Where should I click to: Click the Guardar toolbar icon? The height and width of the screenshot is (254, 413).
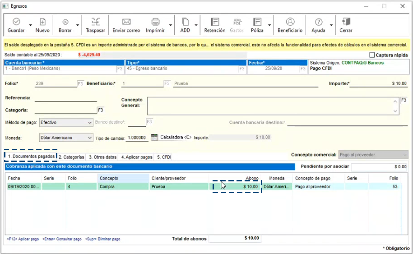(16, 22)
